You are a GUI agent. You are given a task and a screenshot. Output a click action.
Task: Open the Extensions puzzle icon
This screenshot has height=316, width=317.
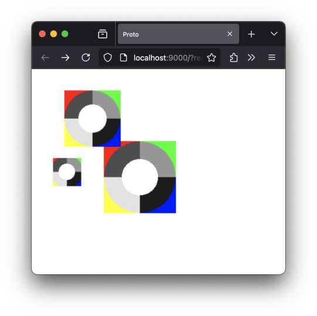coord(234,58)
